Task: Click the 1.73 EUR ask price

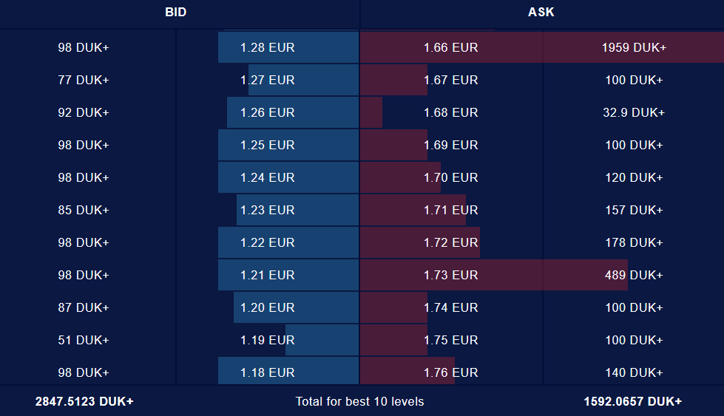Action: (450, 275)
